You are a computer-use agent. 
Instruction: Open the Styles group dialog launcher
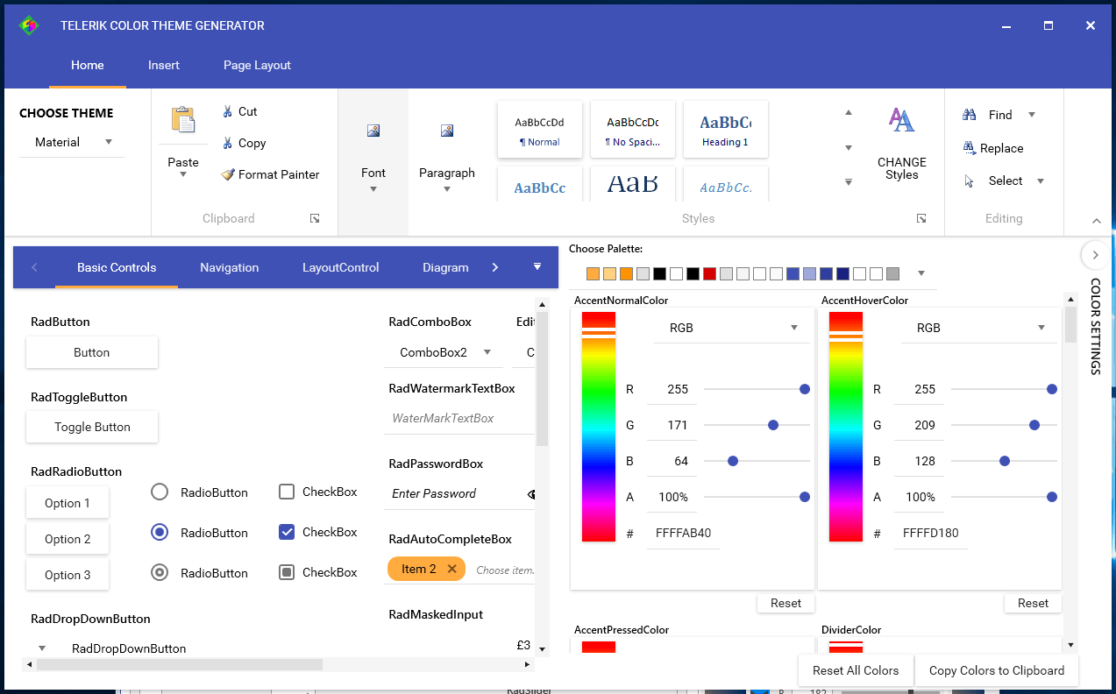coord(921,218)
